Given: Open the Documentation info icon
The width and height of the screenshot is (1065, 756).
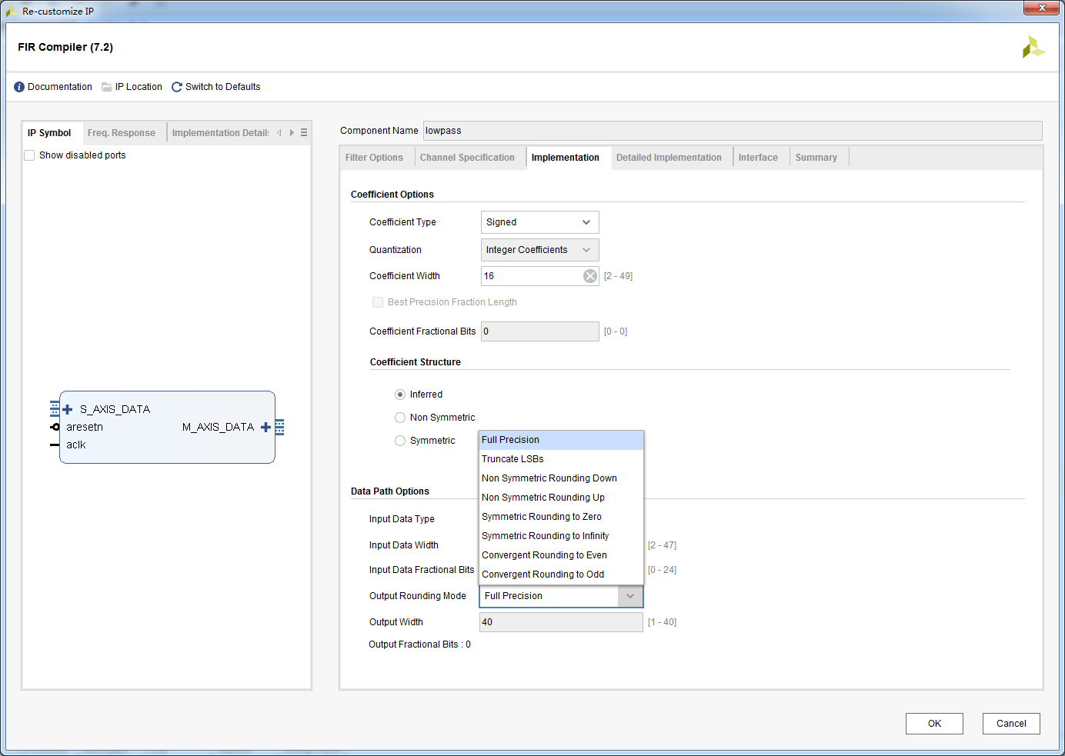Looking at the screenshot, I should point(19,87).
